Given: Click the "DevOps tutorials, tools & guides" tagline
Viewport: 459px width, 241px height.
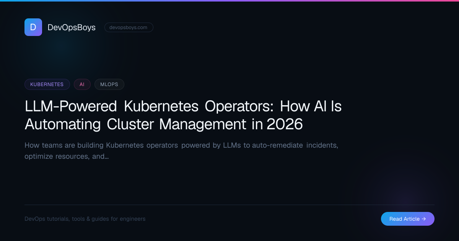Looking at the screenshot, I should click(x=85, y=219).
